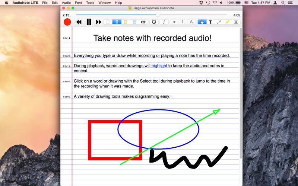Click the integral symbol toolbar button

click(x=164, y=22)
